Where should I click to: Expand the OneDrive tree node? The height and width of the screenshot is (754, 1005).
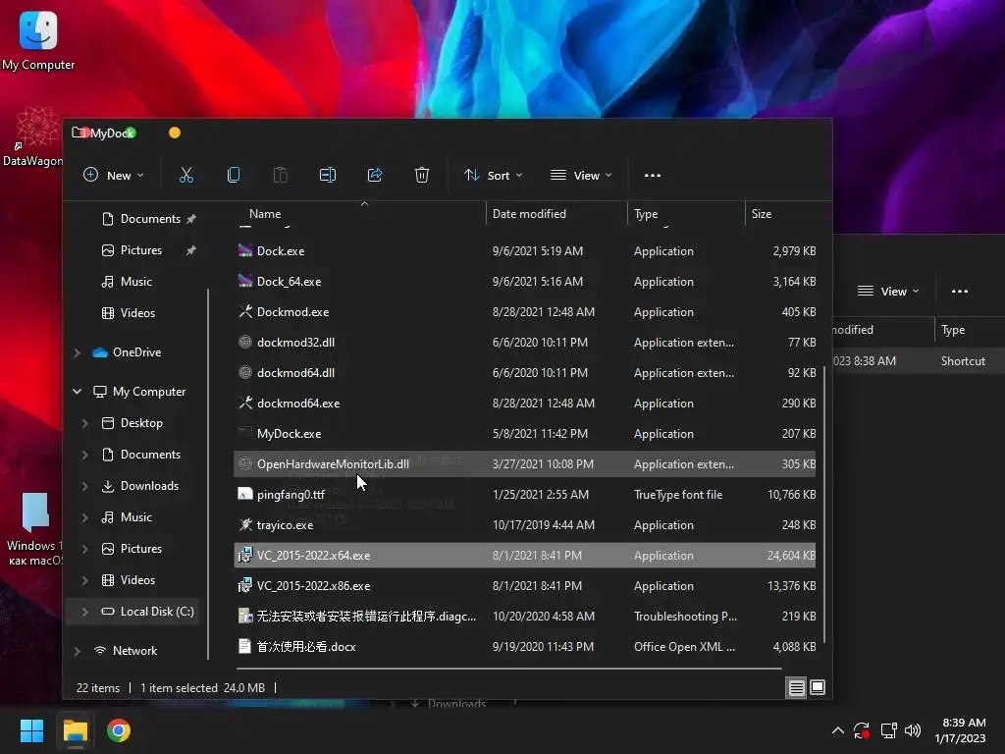point(77,352)
